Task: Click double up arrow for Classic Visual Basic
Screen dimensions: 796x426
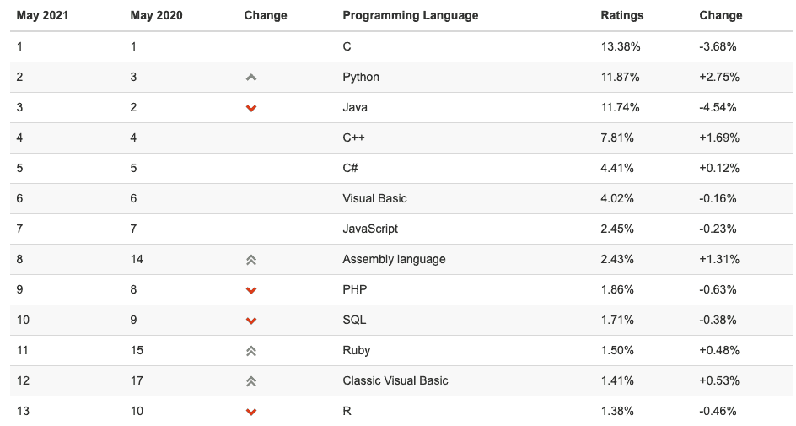Action: pyautogui.click(x=250, y=381)
